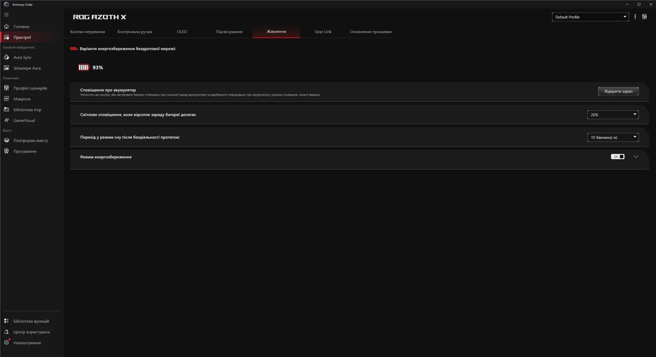
Task: Click the Сповіщення про акумулятор heading
Action: (x=108, y=90)
